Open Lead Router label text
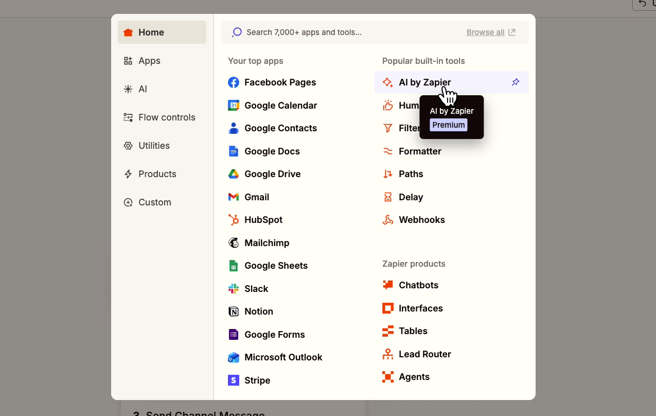 (x=425, y=354)
